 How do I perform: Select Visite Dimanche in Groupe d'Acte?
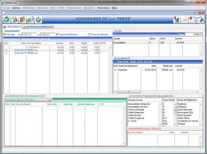pyautogui.click(x=136, y=113)
